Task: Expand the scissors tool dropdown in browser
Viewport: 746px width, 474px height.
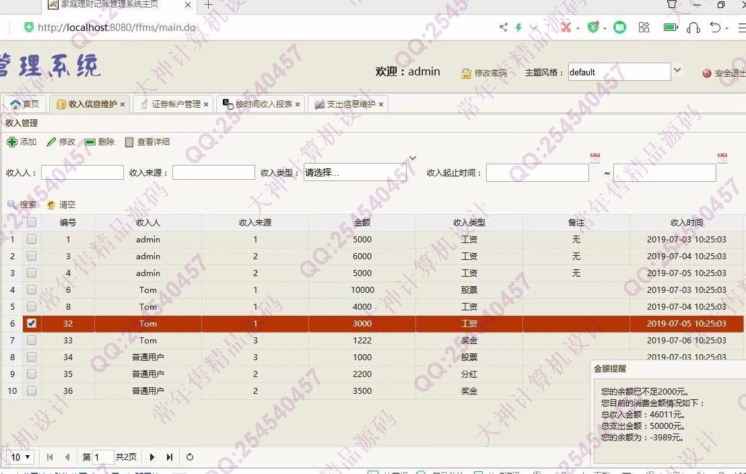Action: pos(578,28)
